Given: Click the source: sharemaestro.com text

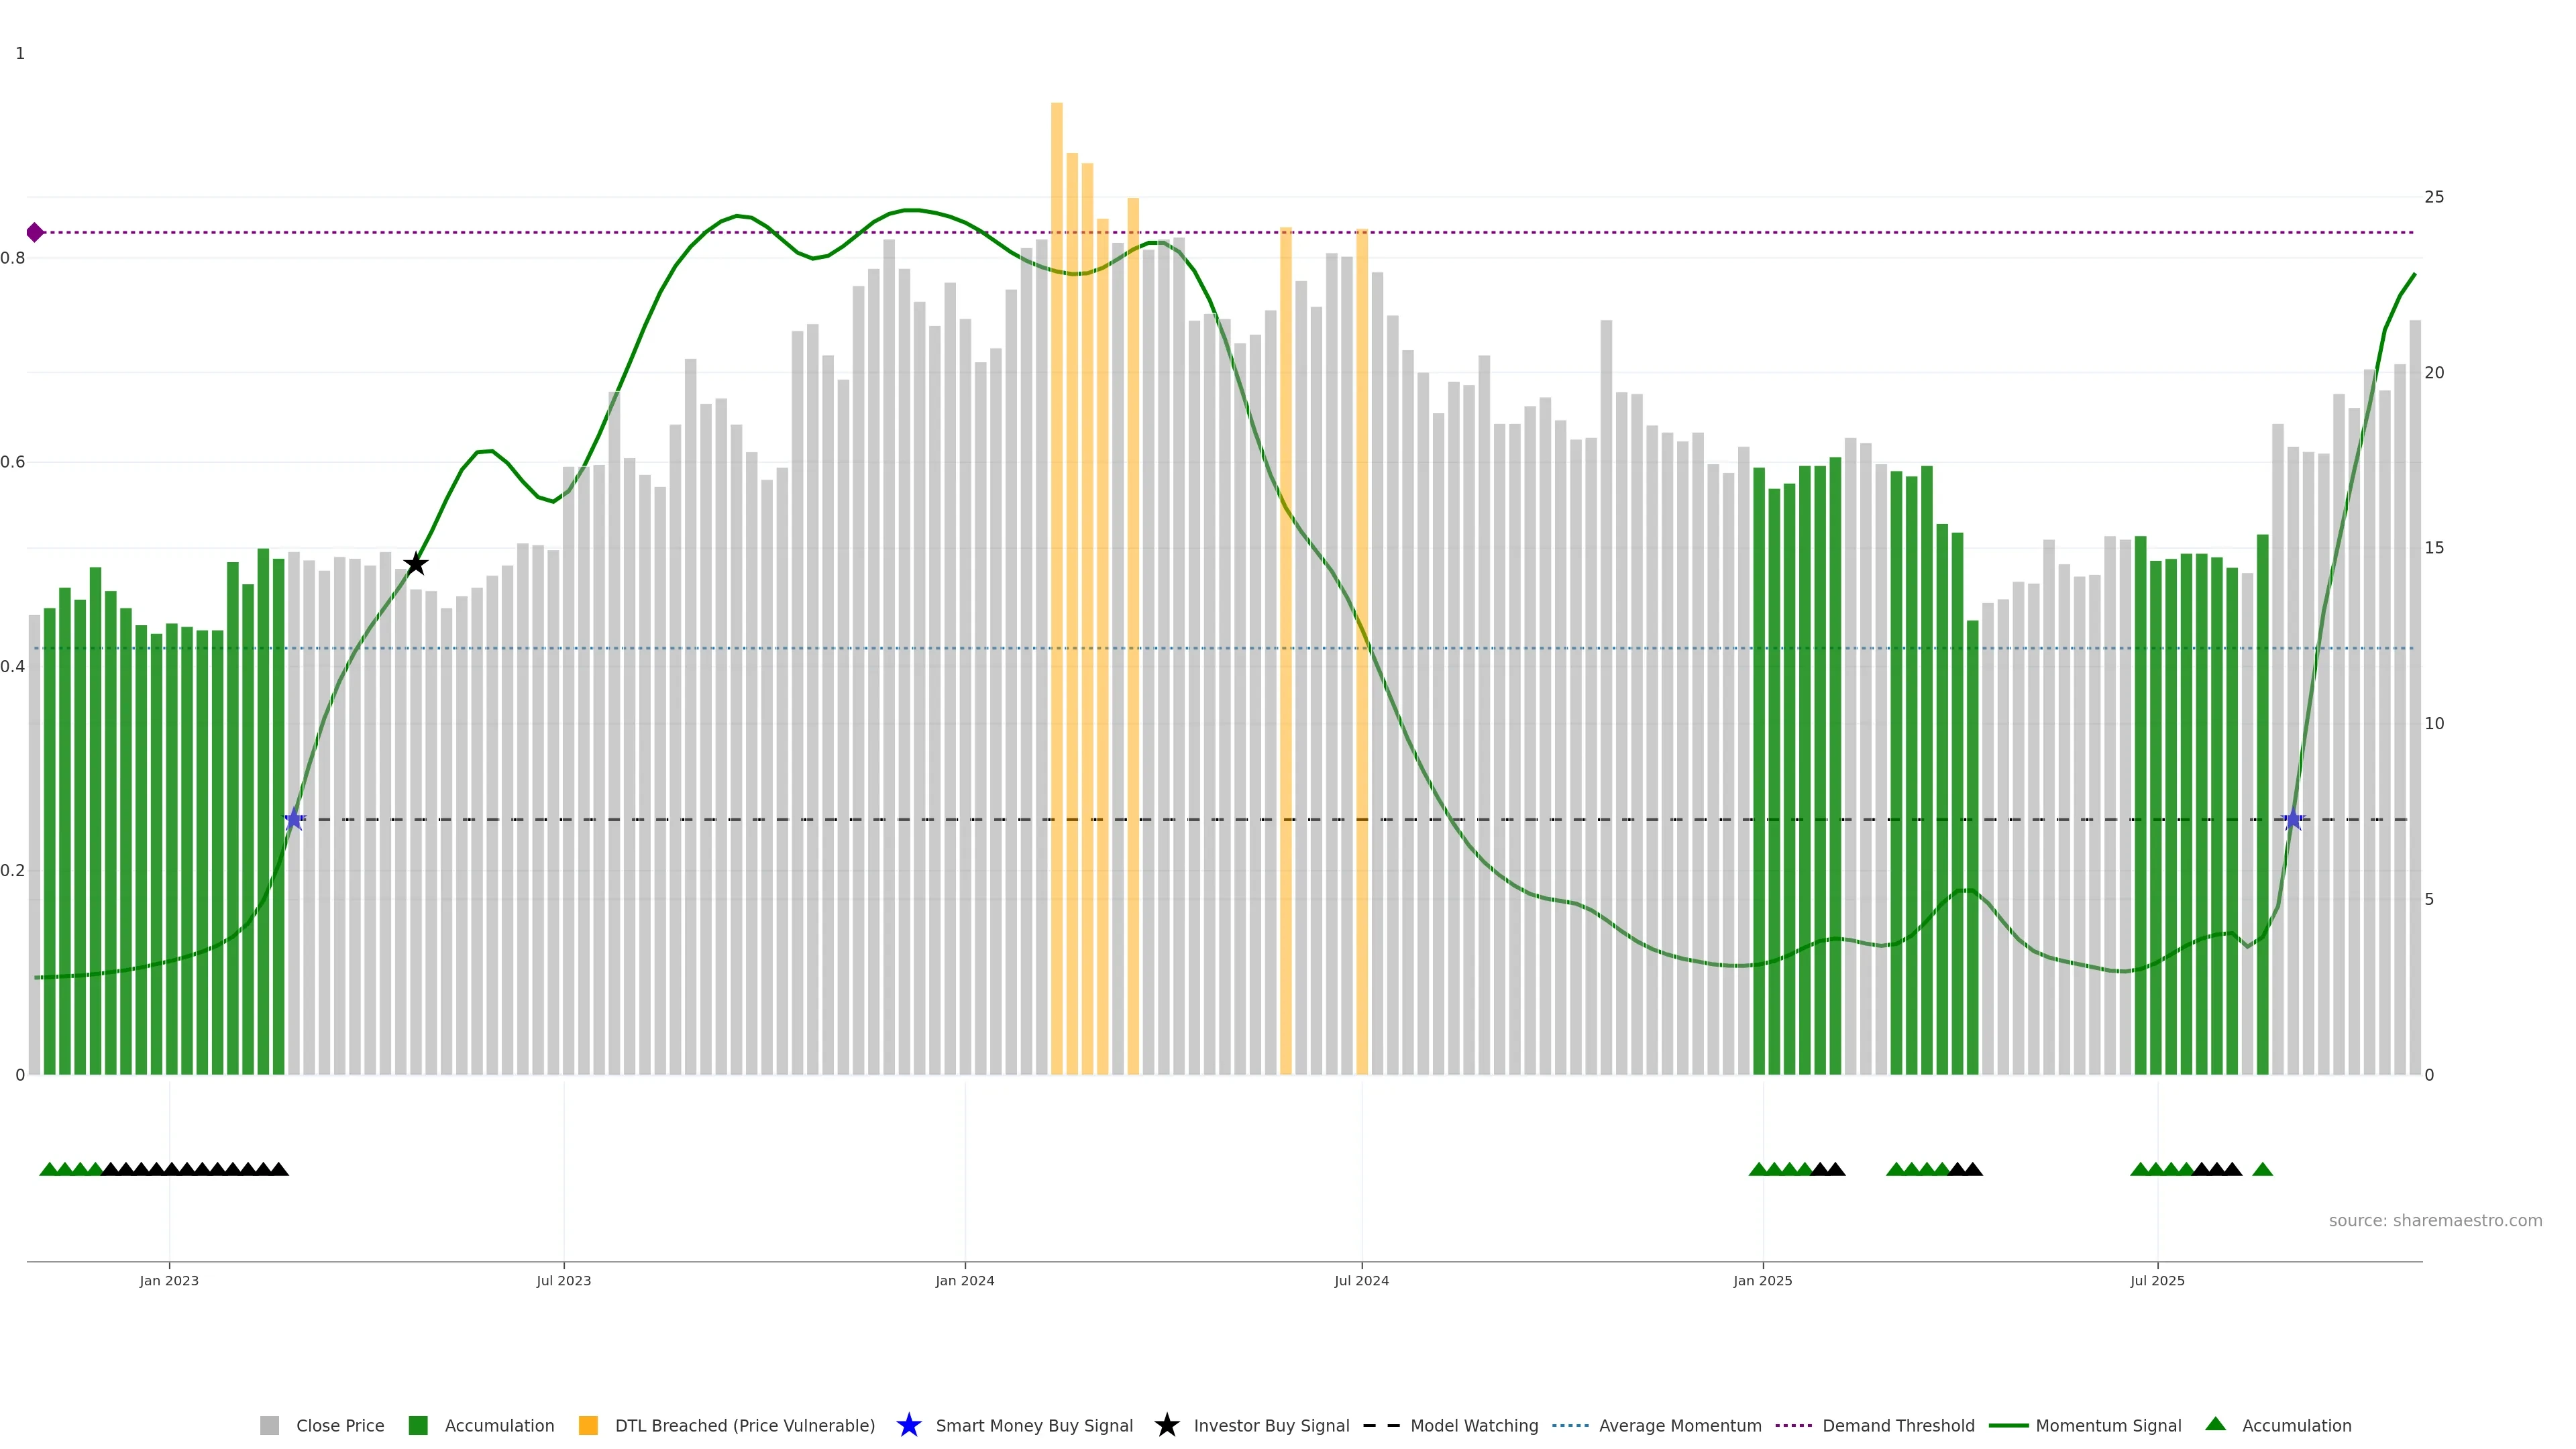Looking at the screenshot, I should pos(2435,1220).
